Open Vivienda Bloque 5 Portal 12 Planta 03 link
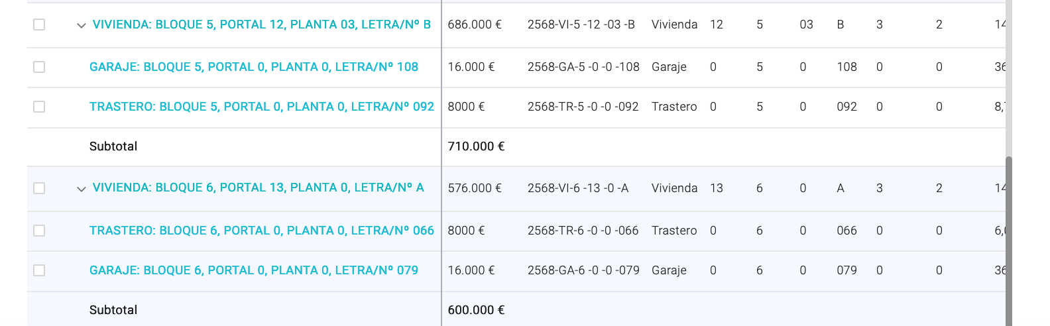 pyautogui.click(x=262, y=25)
